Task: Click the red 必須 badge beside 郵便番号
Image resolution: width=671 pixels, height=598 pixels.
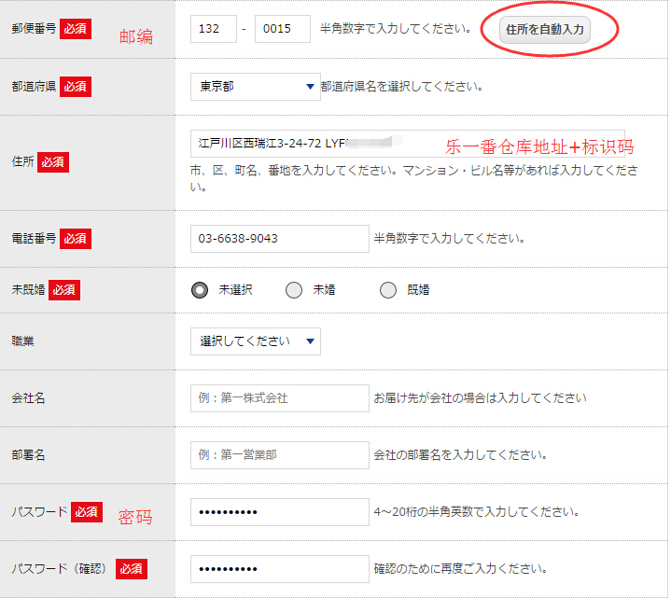Action: click(75, 29)
